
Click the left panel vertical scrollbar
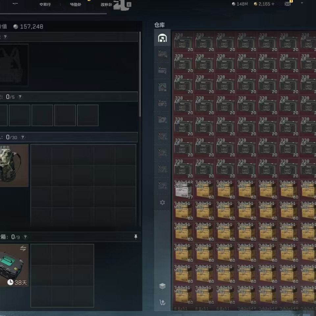click(140, 74)
